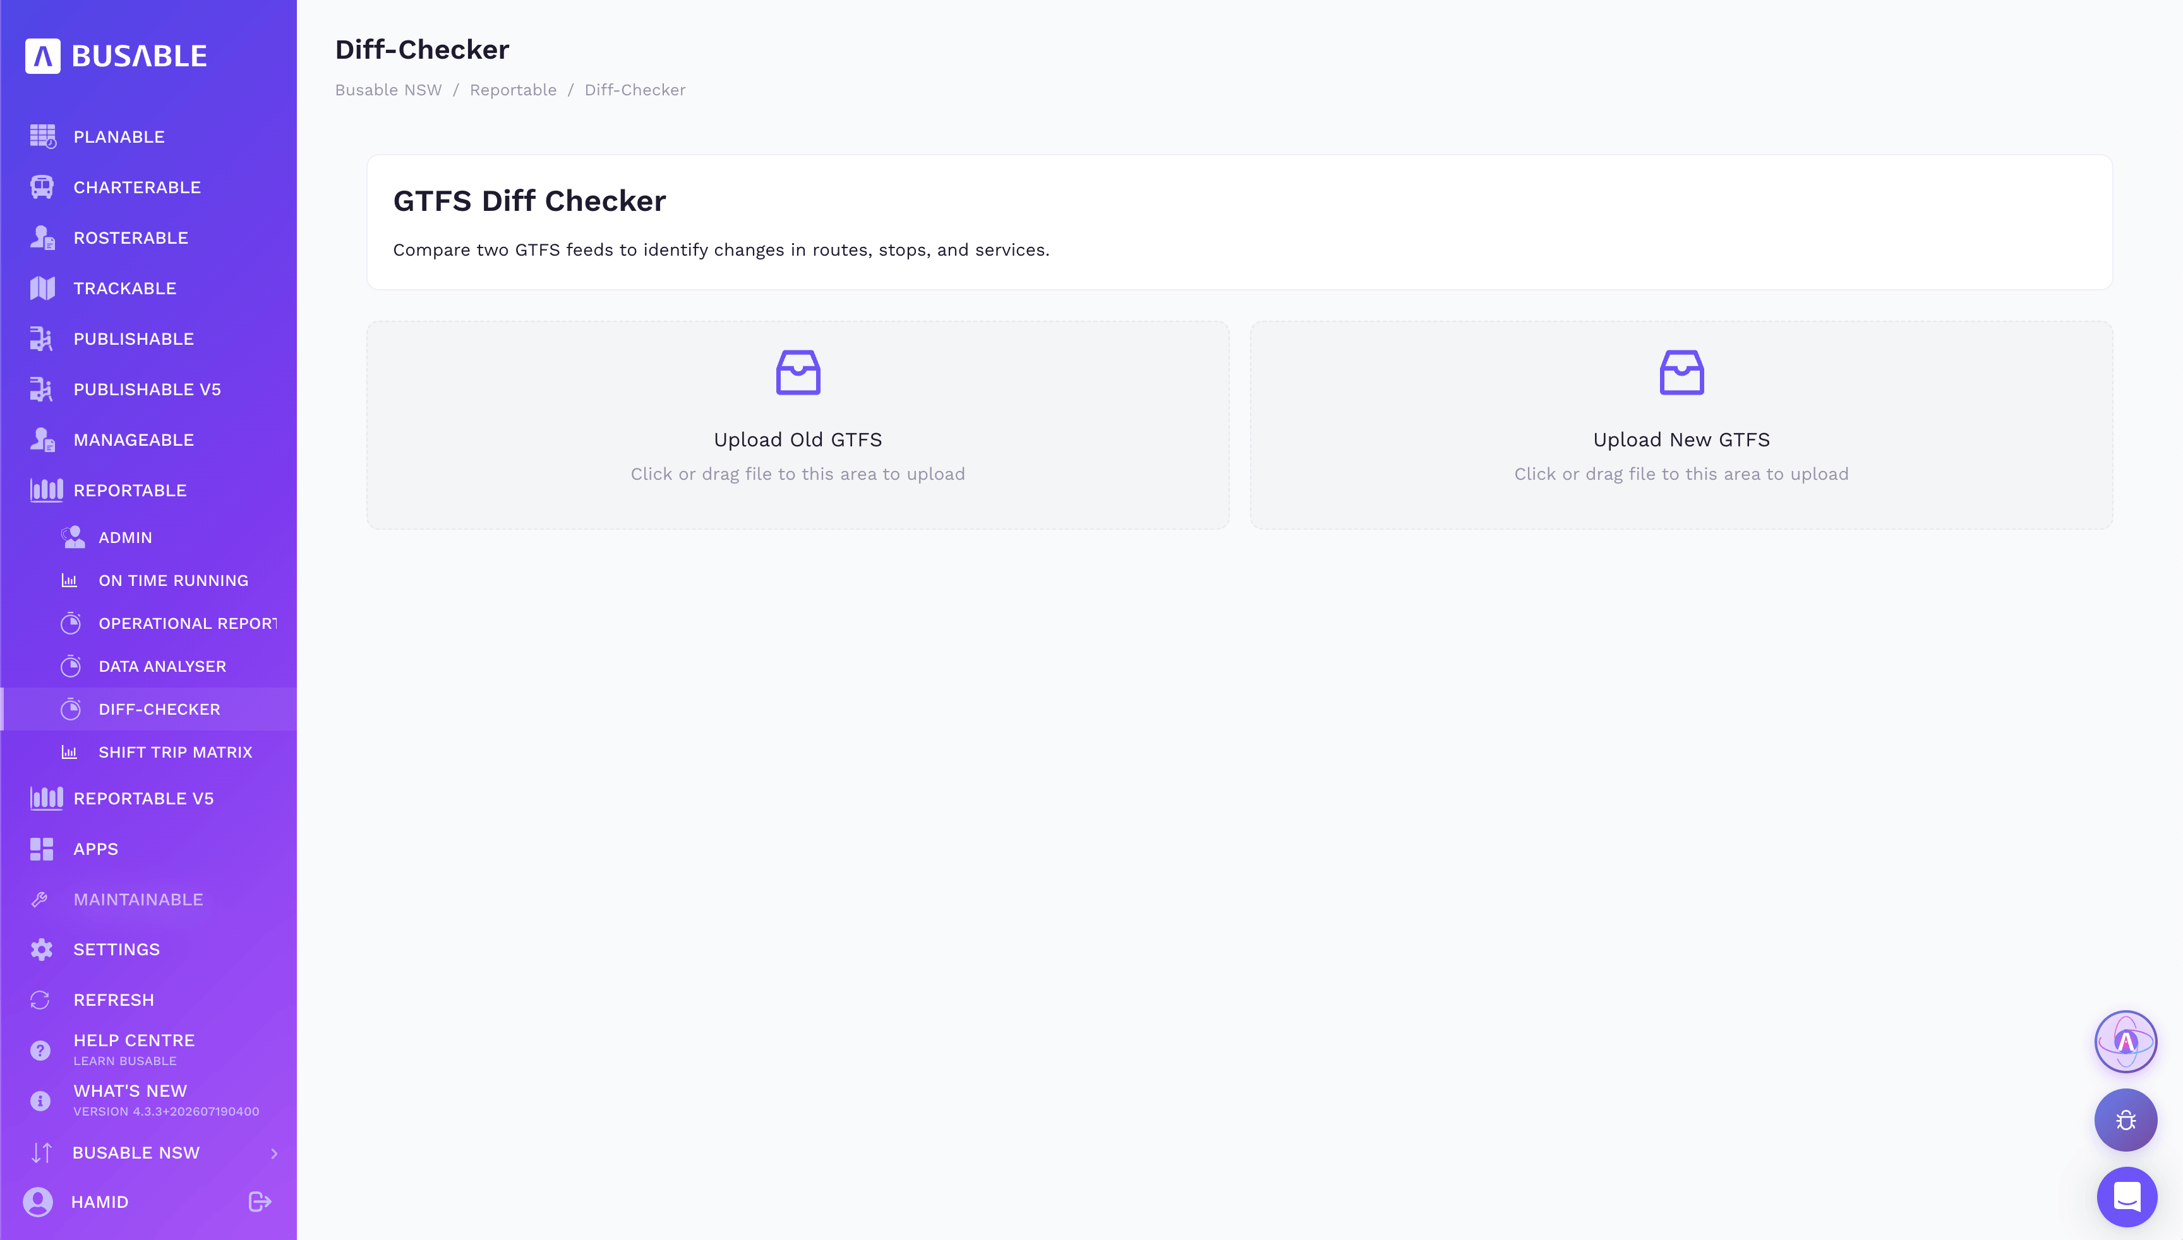Click the Charterable bus icon

(42, 186)
